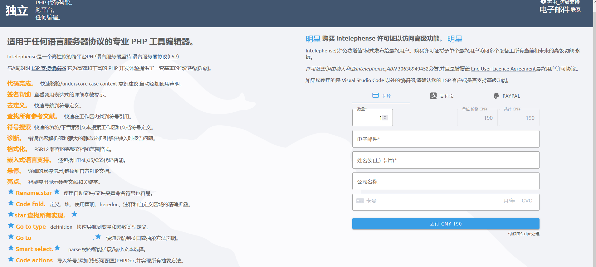Click the PayPal logo icon

[496, 96]
